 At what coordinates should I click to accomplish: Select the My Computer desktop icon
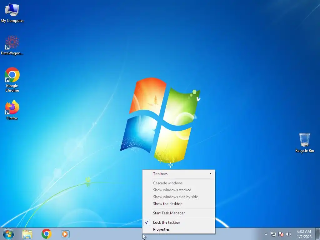point(12,13)
